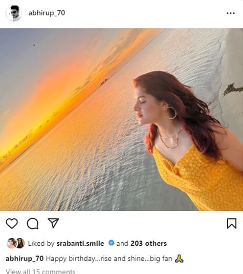Click abhirup_70 username in the caption
Image resolution: width=243 pixels, height=274 pixels.
coord(25,259)
